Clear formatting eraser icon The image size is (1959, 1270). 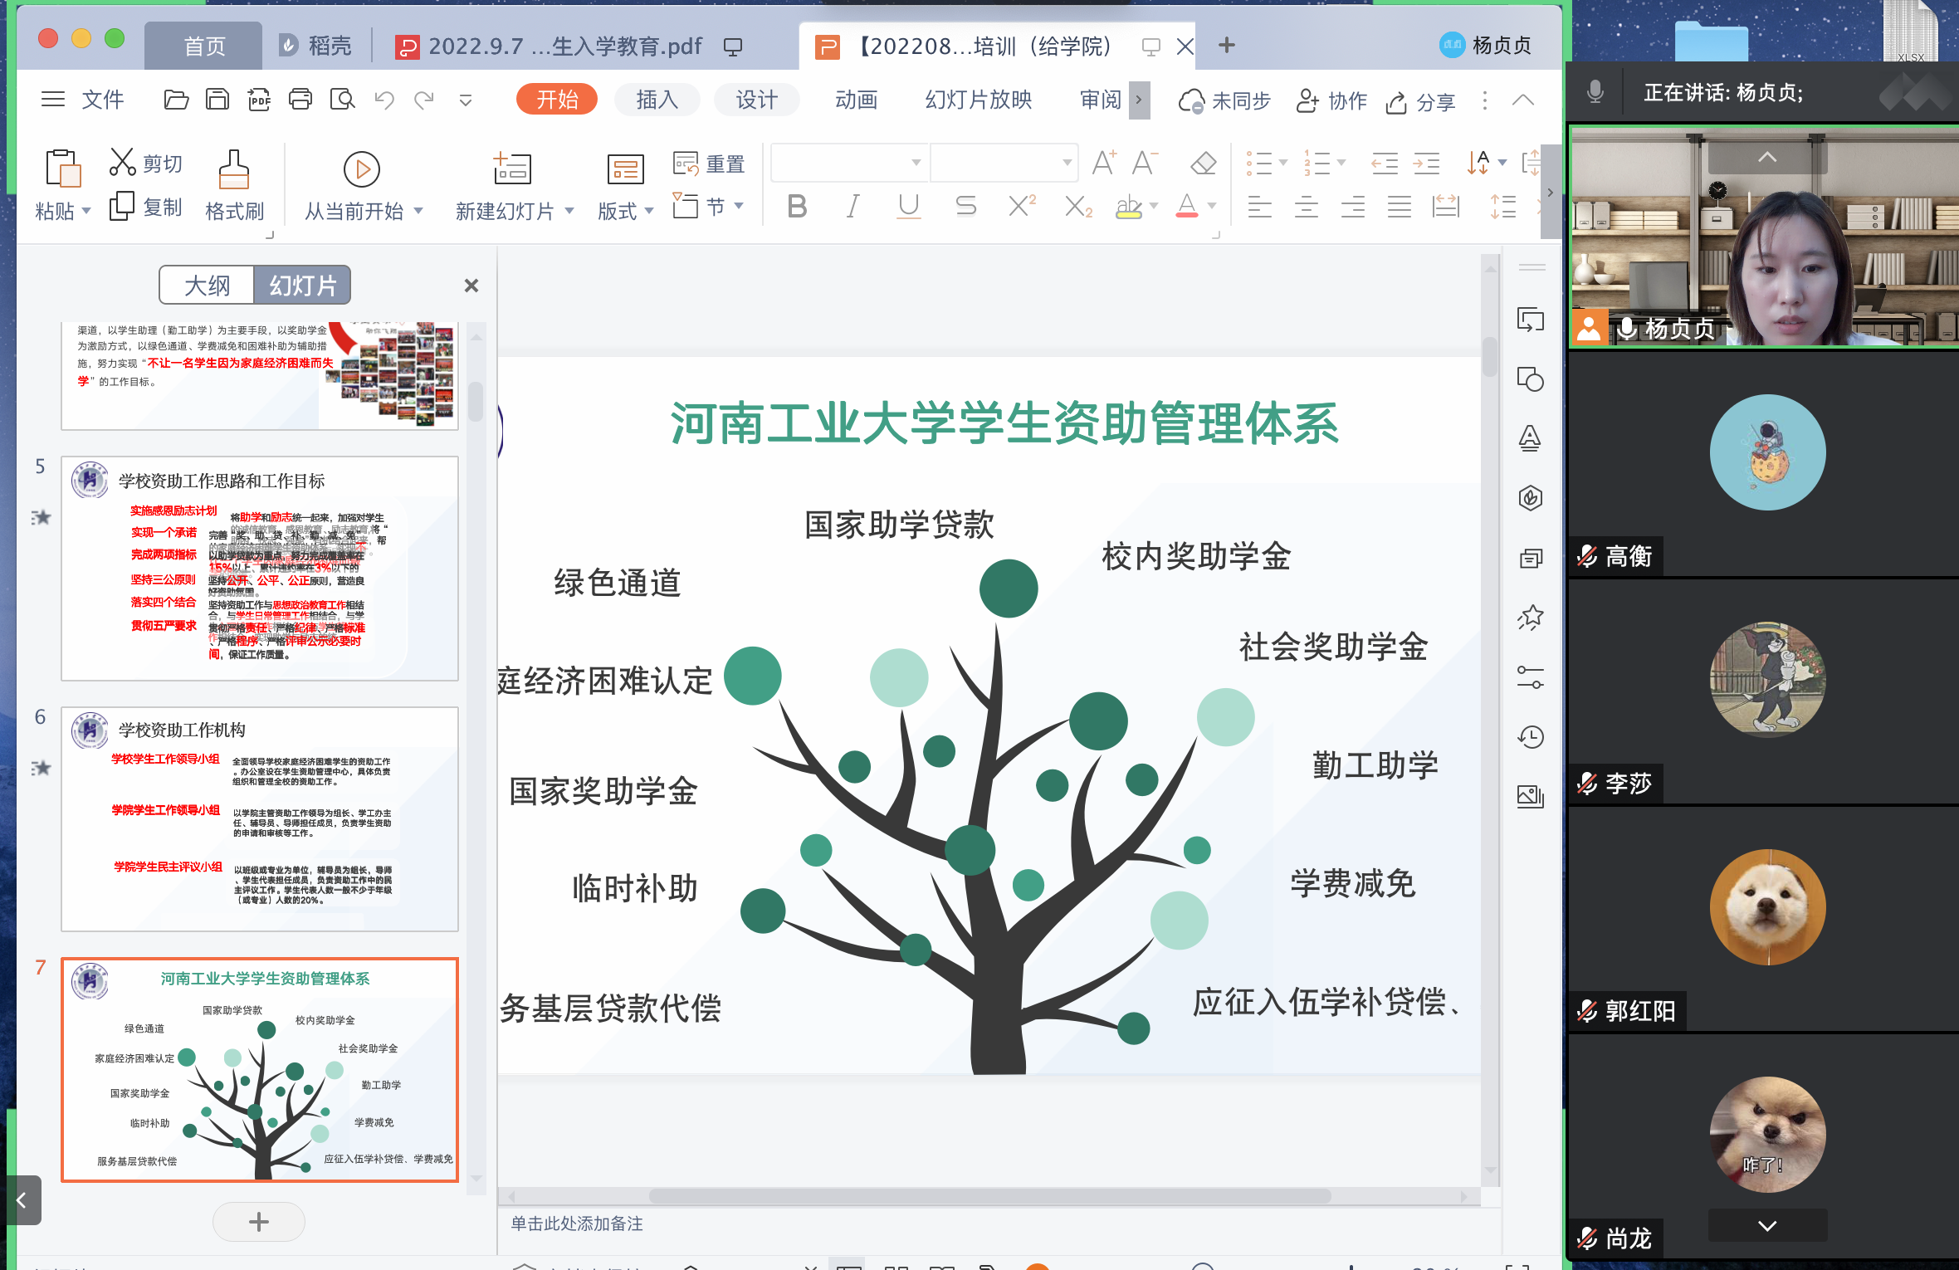pos(1203,163)
